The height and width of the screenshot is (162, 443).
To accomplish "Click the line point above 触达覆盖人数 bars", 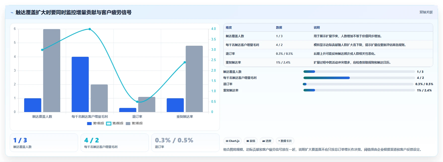I will [42, 50].
